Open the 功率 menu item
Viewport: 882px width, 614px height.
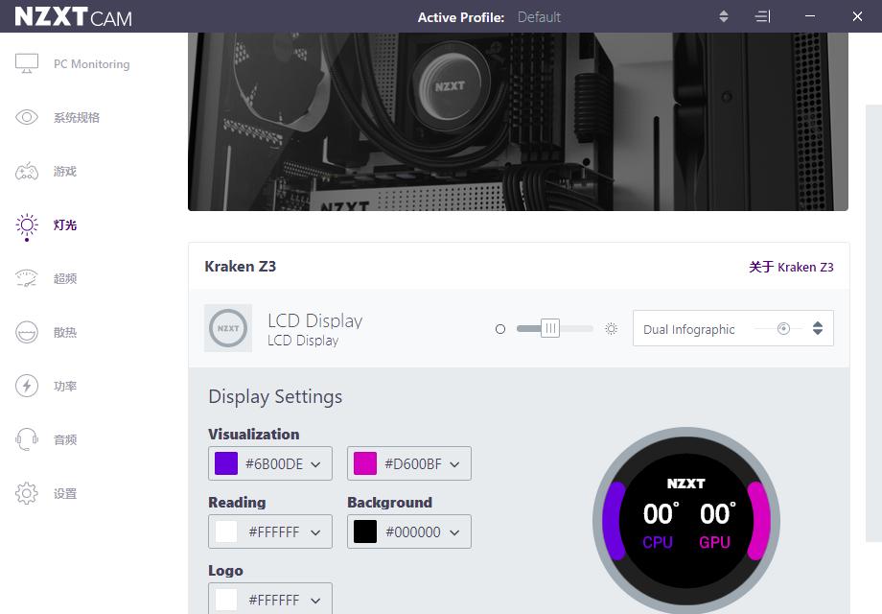click(x=64, y=386)
